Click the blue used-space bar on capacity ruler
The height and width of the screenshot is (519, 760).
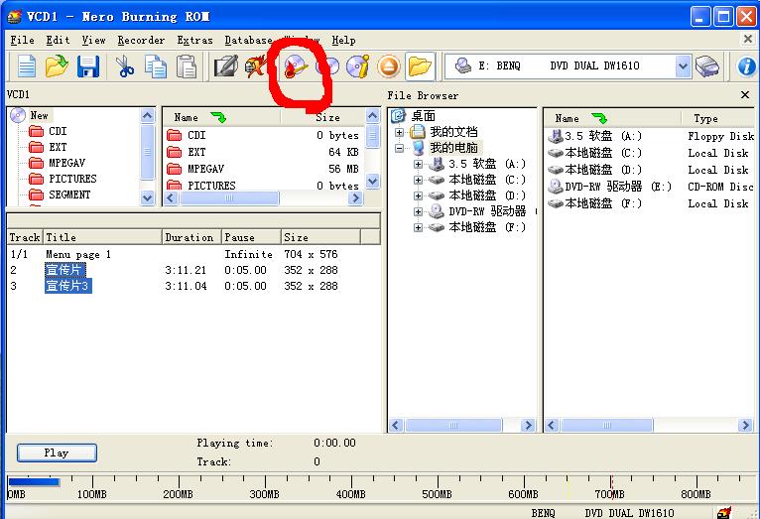point(34,482)
